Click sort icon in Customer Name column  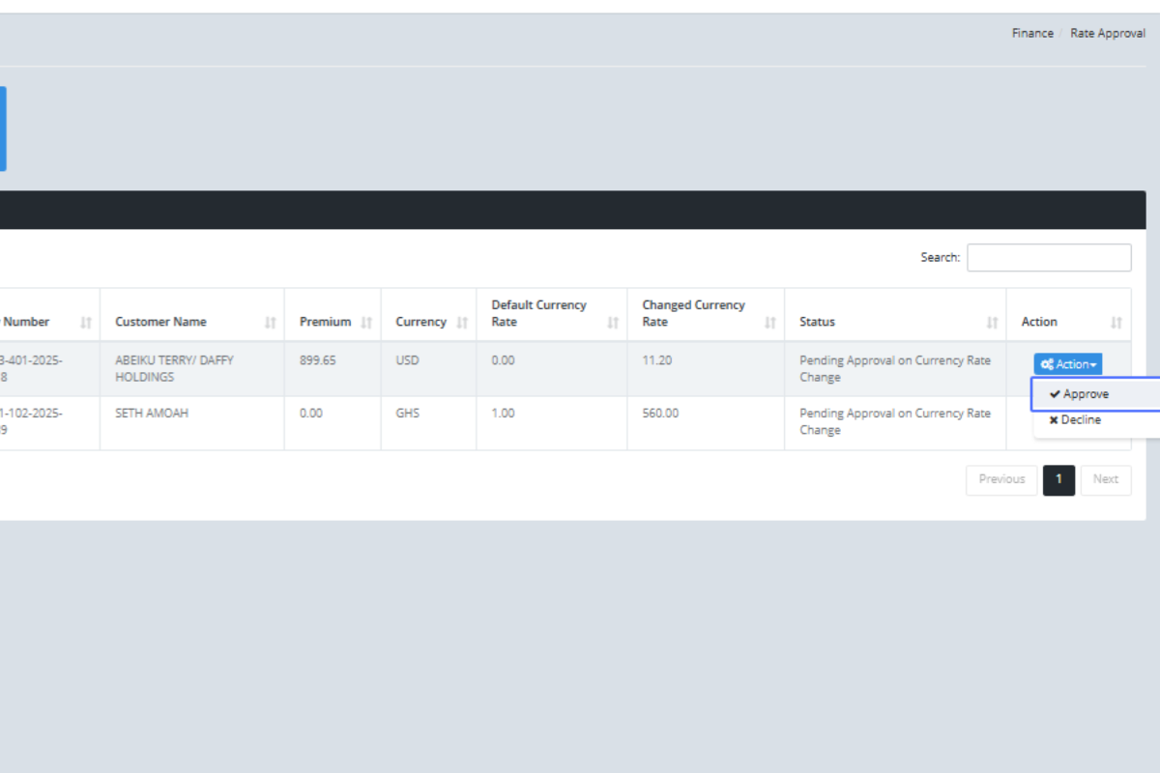pyautogui.click(x=270, y=323)
